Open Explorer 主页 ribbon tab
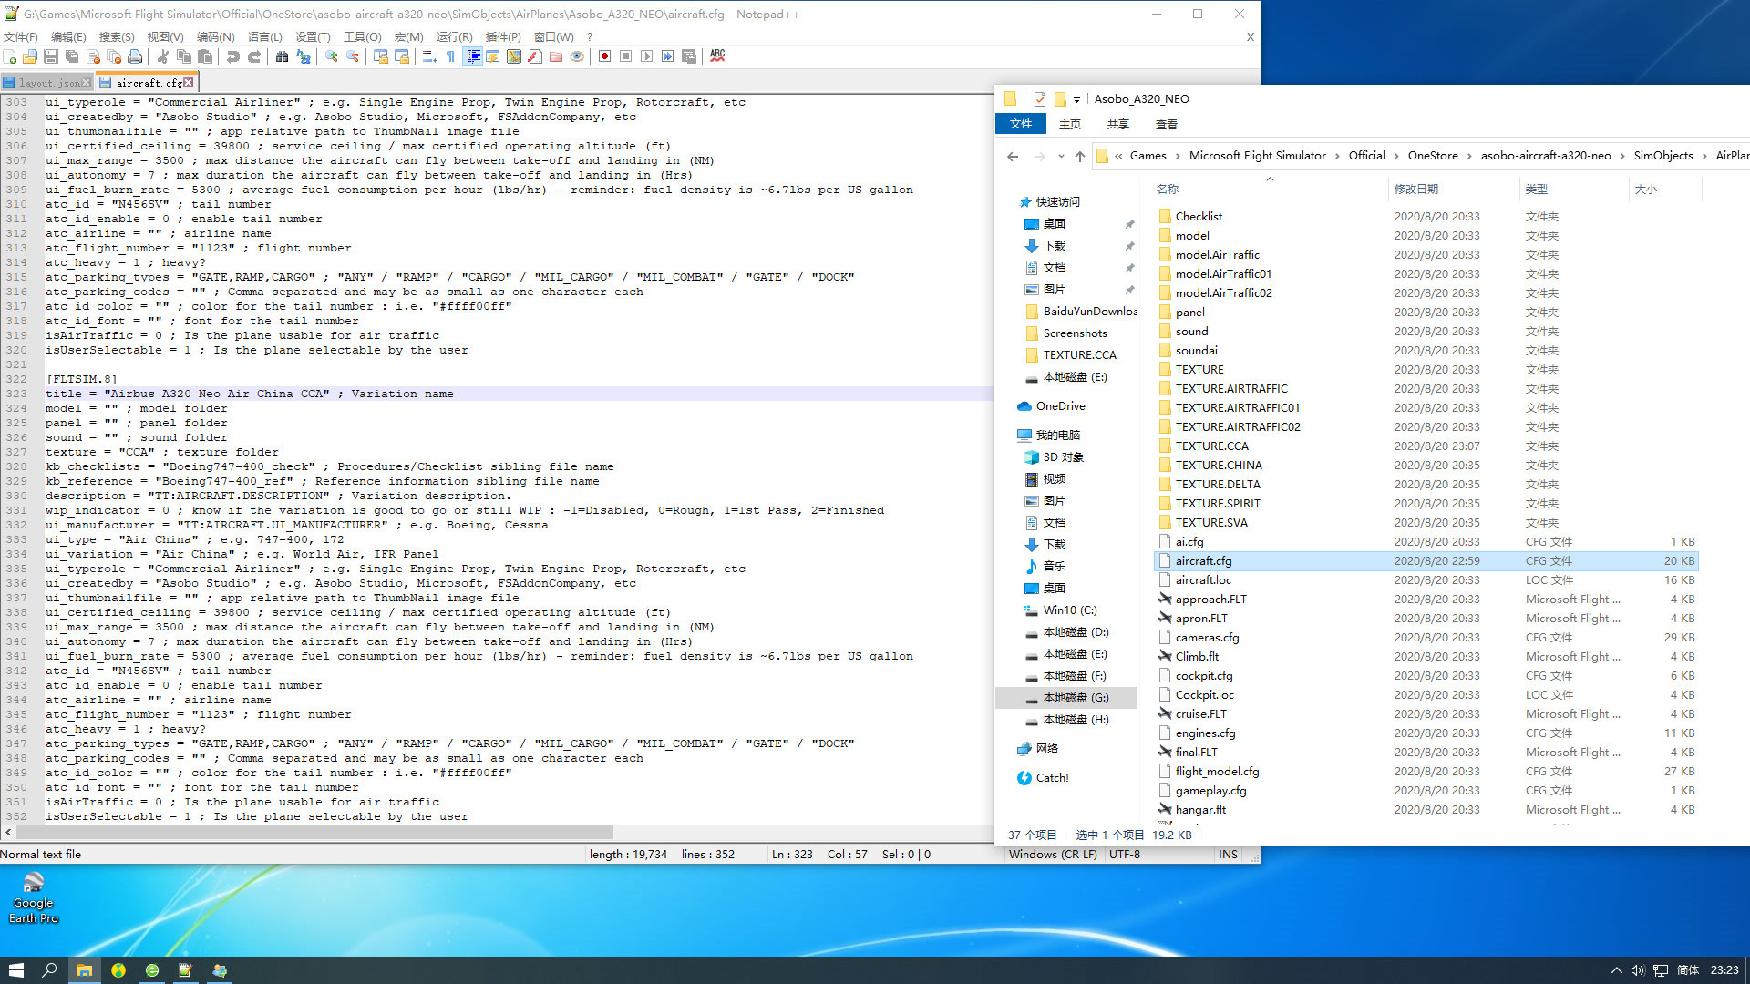 point(1069,125)
